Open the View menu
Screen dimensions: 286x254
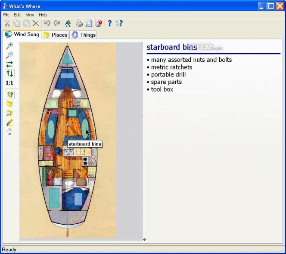(30, 15)
